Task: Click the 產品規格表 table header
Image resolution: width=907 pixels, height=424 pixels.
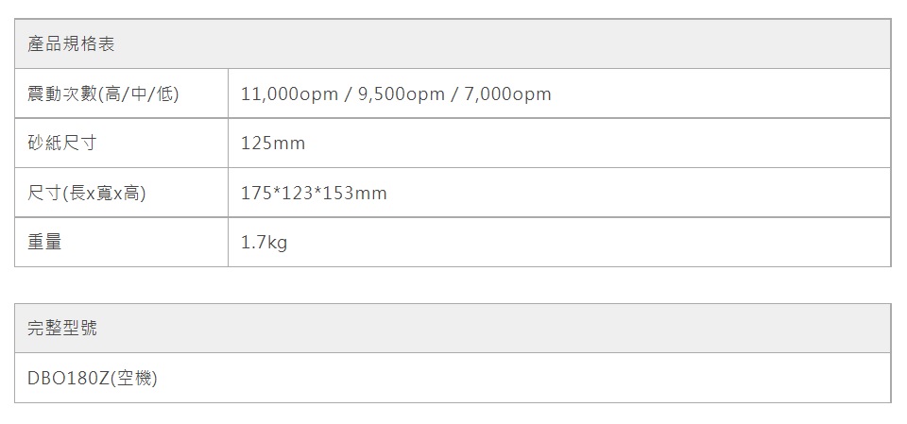Action: (x=72, y=44)
